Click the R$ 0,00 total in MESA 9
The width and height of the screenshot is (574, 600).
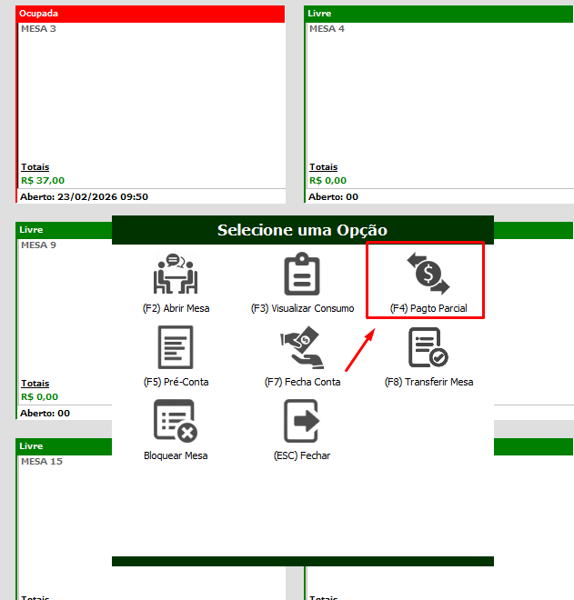[x=39, y=396]
